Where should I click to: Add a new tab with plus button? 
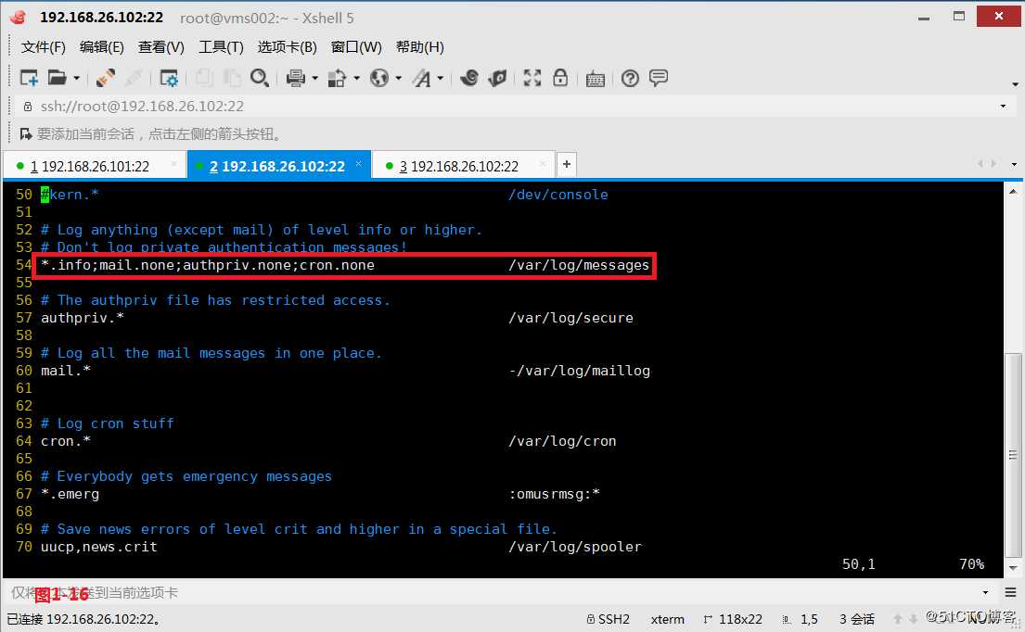click(x=567, y=165)
